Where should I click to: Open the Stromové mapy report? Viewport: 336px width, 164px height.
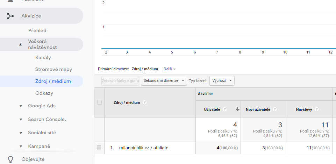(x=53, y=70)
